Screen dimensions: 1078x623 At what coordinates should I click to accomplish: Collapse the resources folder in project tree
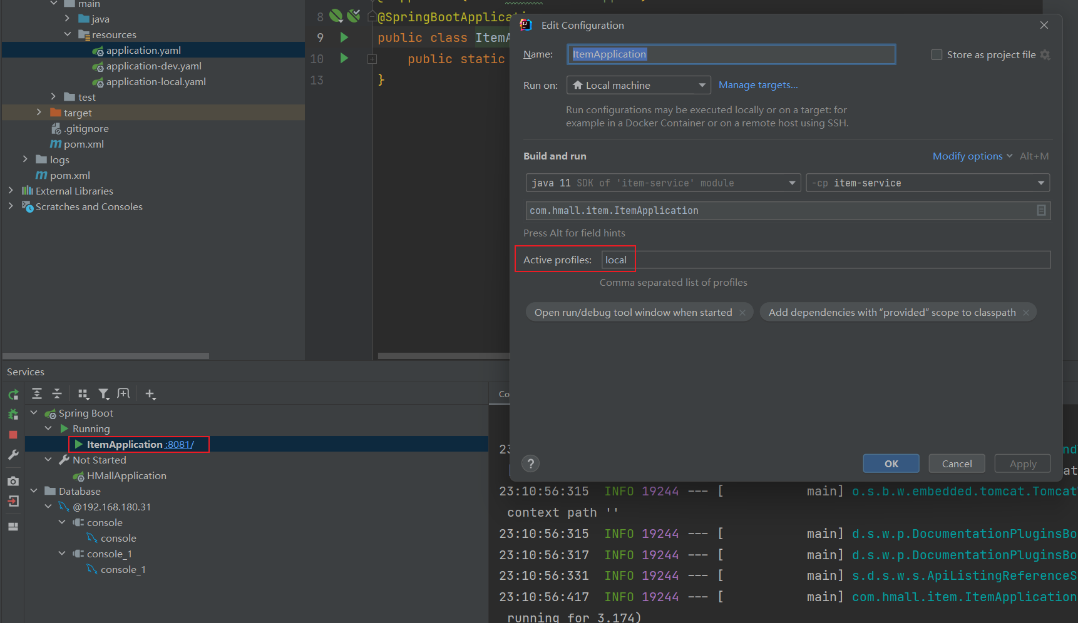point(68,34)
